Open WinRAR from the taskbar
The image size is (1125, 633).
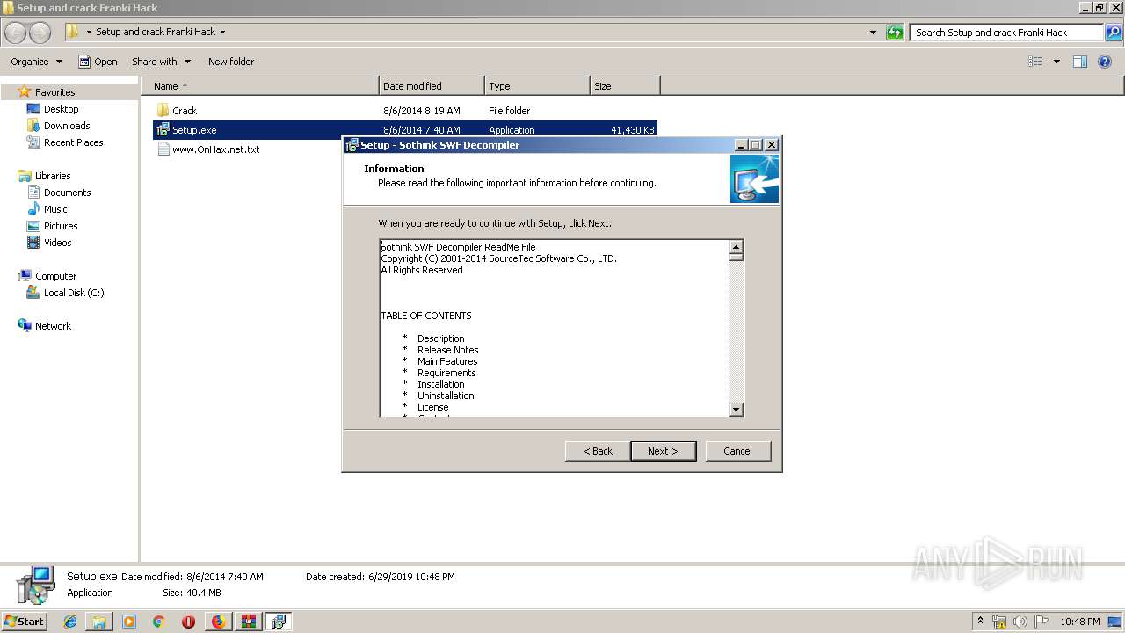click(248, 622)
